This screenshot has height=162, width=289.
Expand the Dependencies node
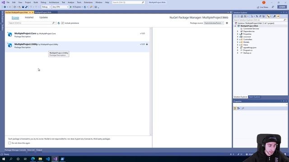pyautogui.click(x=238, y=31)
